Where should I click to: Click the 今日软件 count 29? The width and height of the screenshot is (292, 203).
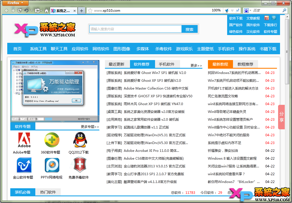[x=220, y=193]
